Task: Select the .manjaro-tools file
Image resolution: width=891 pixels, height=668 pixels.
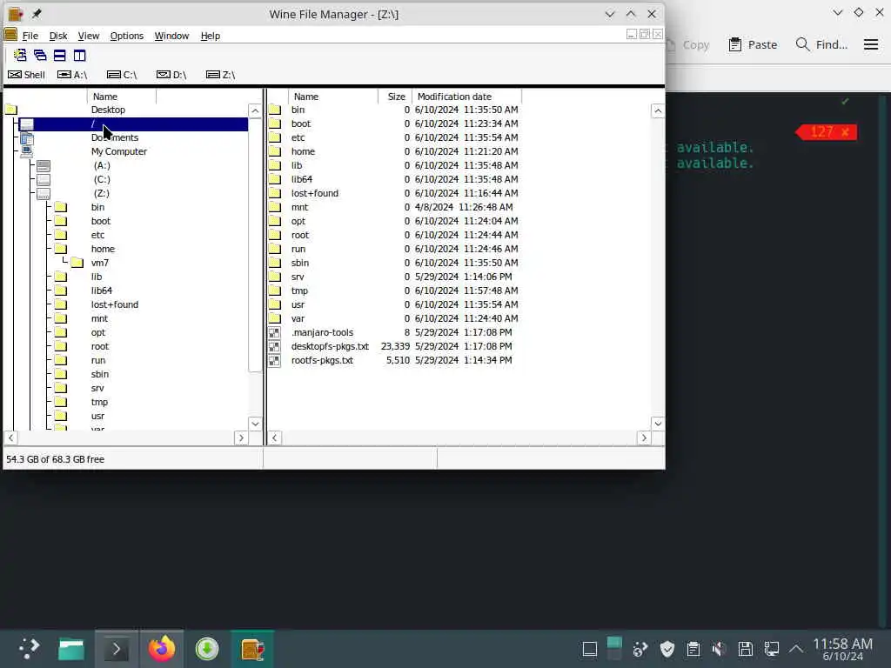Action: click(322, 332)
